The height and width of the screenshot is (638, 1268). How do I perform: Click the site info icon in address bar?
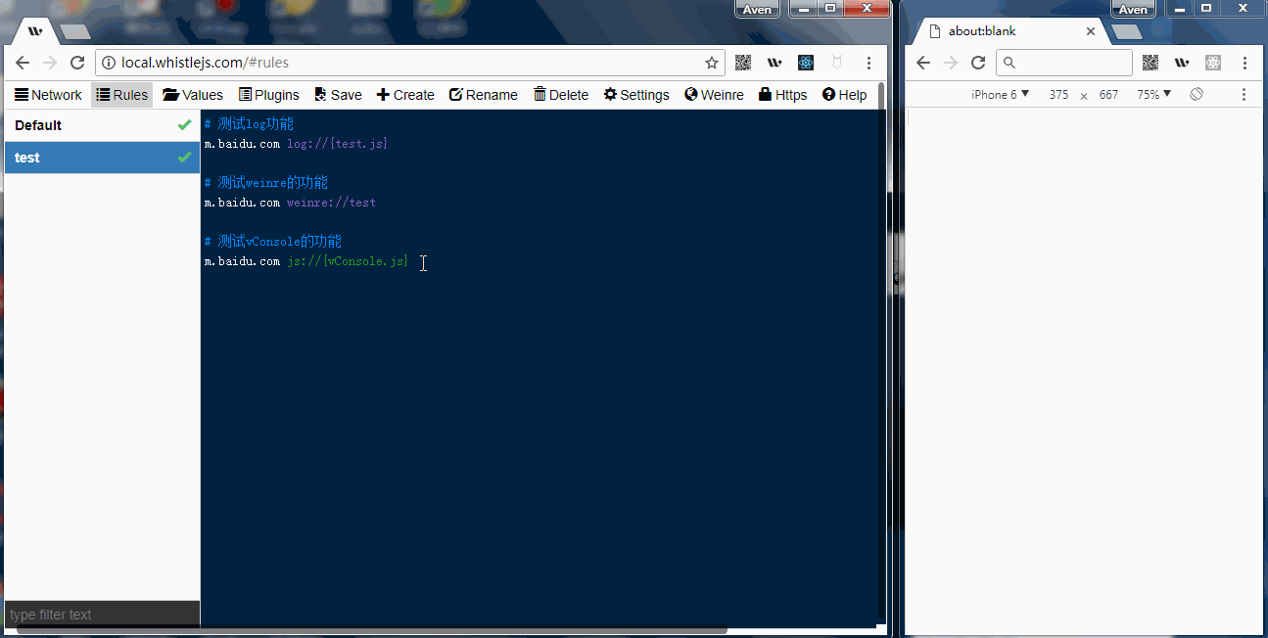click(109, 63)
